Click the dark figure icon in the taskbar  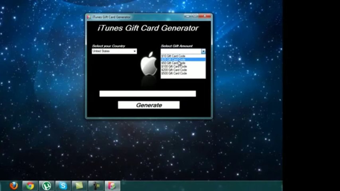click(x=96, y=186)
